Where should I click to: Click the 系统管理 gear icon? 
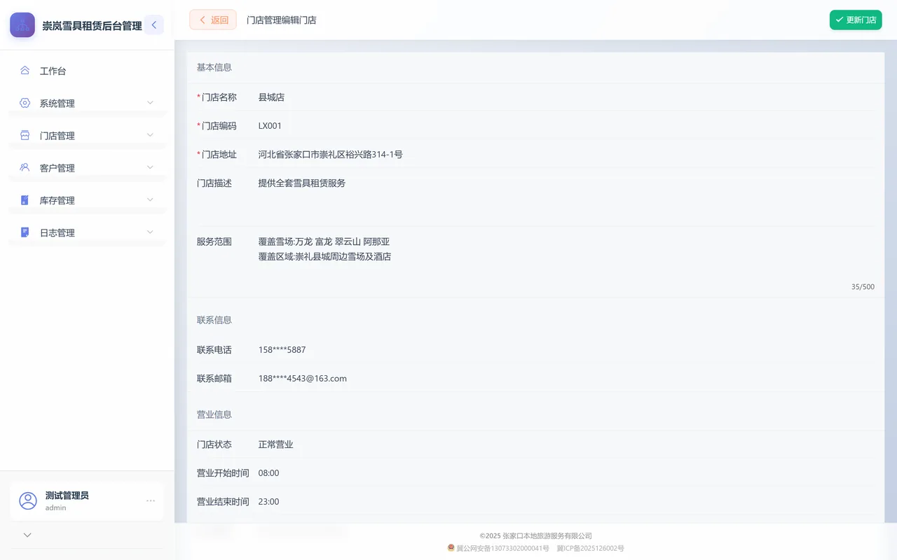click(x=25, y=103)
